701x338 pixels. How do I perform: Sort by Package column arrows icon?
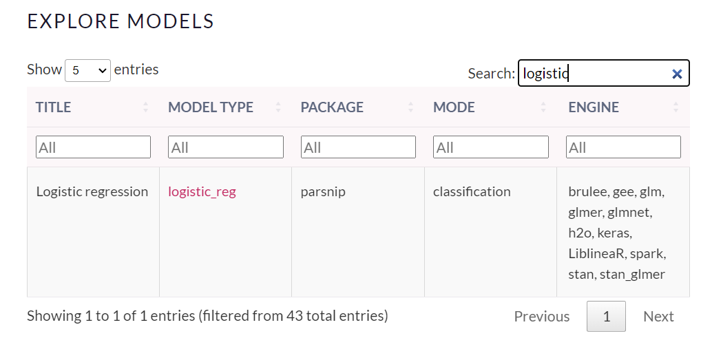pos(411,107)
